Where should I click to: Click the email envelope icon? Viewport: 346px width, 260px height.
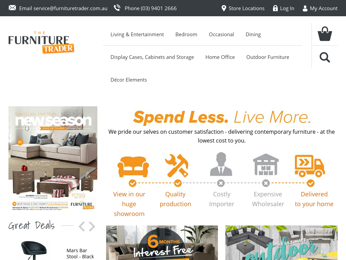[13, 8]
